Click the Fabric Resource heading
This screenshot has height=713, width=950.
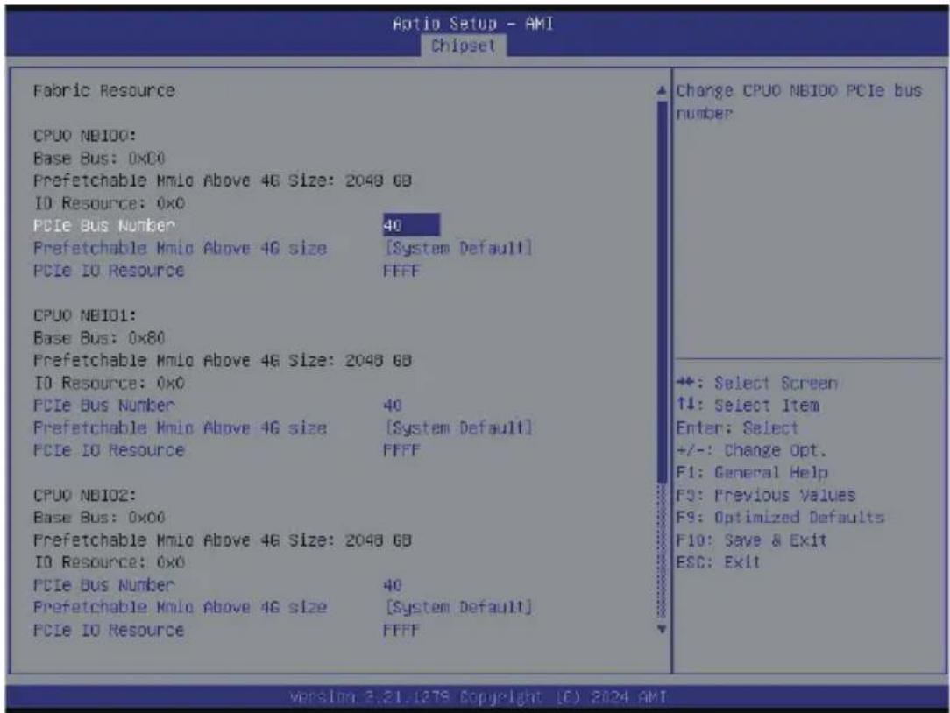tap(103, 91)
